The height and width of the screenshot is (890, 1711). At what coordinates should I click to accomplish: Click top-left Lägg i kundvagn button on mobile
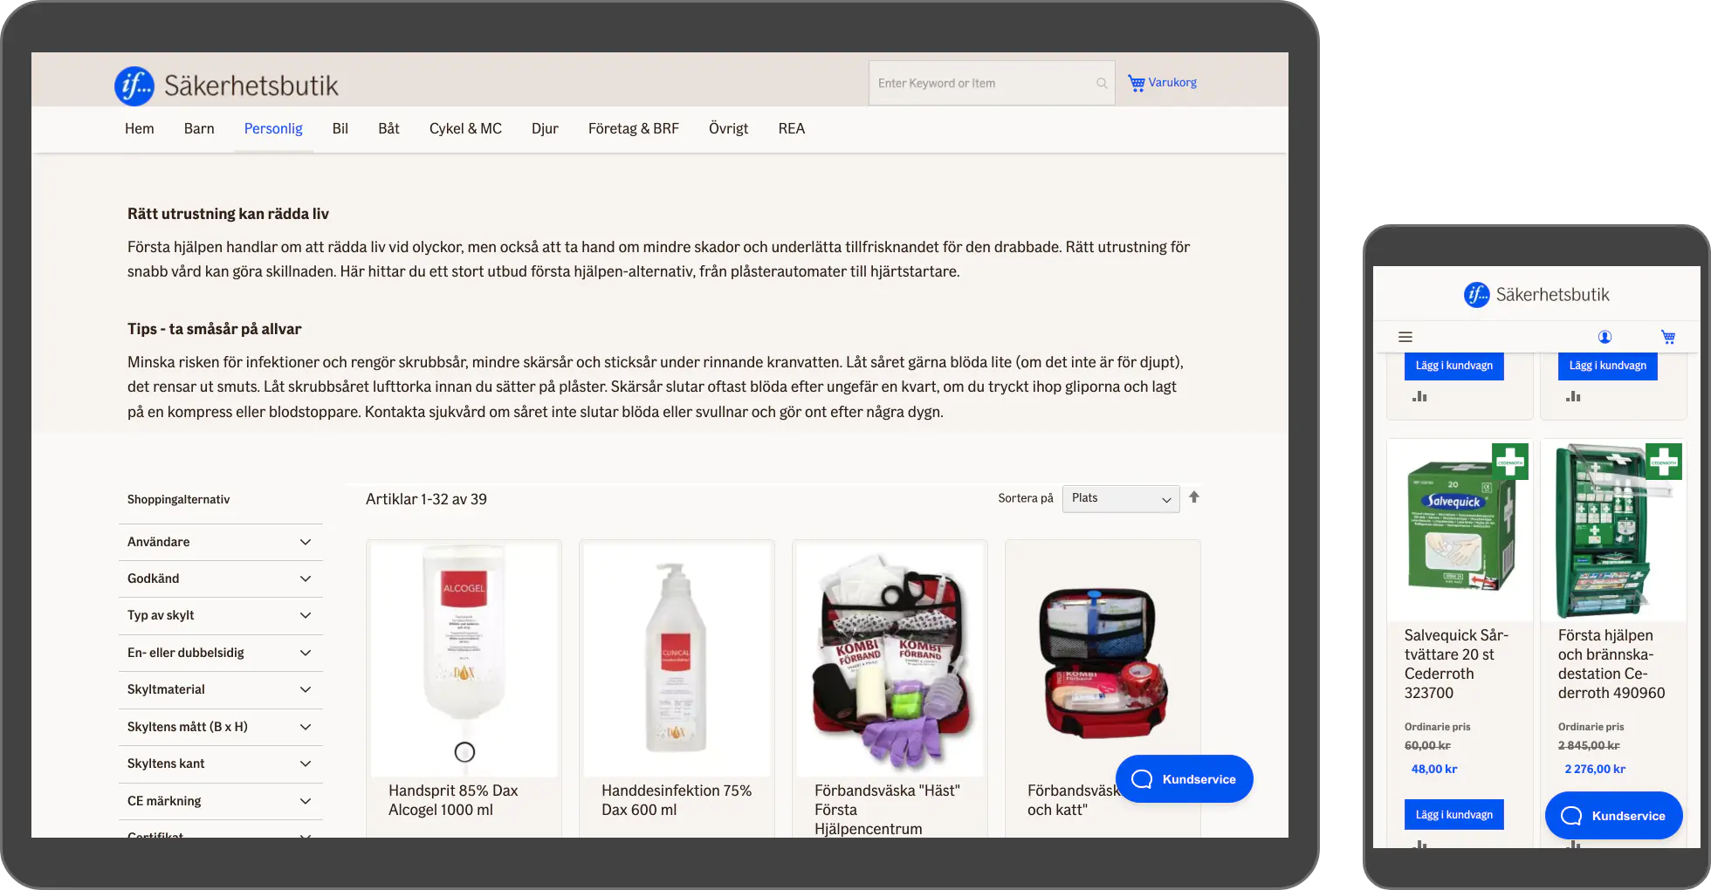click(1454, 366)
